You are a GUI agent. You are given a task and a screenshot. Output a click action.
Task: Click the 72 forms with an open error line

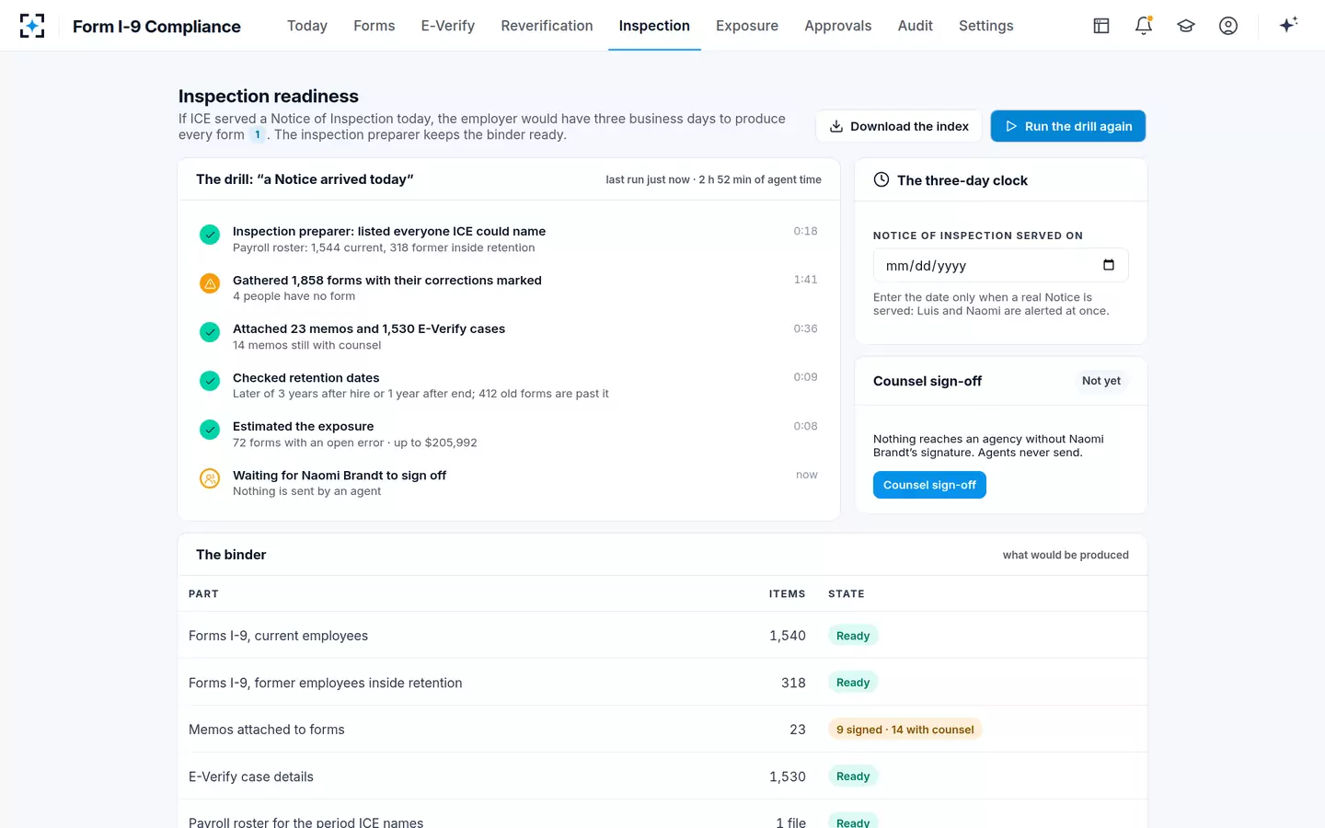[355, 443]
